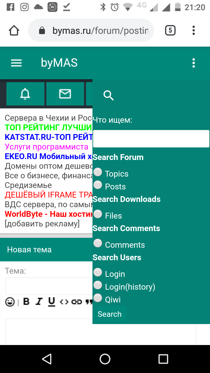Open the Услуги программиста ad link
Image resolution: width=210 pixels, height=373 pixels.
click(47, 147)
